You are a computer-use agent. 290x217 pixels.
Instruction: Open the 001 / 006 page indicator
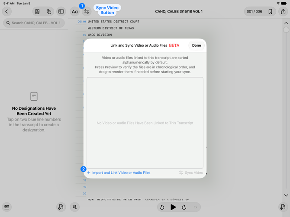[255, 11]
